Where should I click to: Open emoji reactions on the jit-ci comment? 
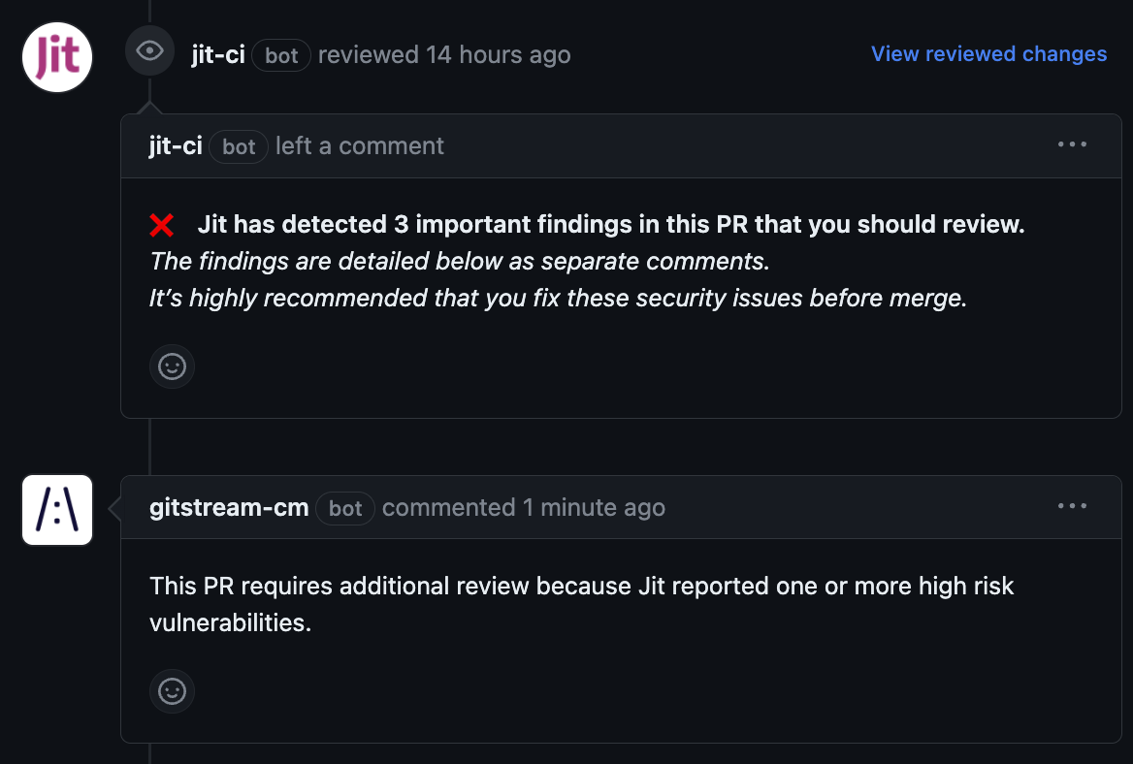click(x=172, y=366)
